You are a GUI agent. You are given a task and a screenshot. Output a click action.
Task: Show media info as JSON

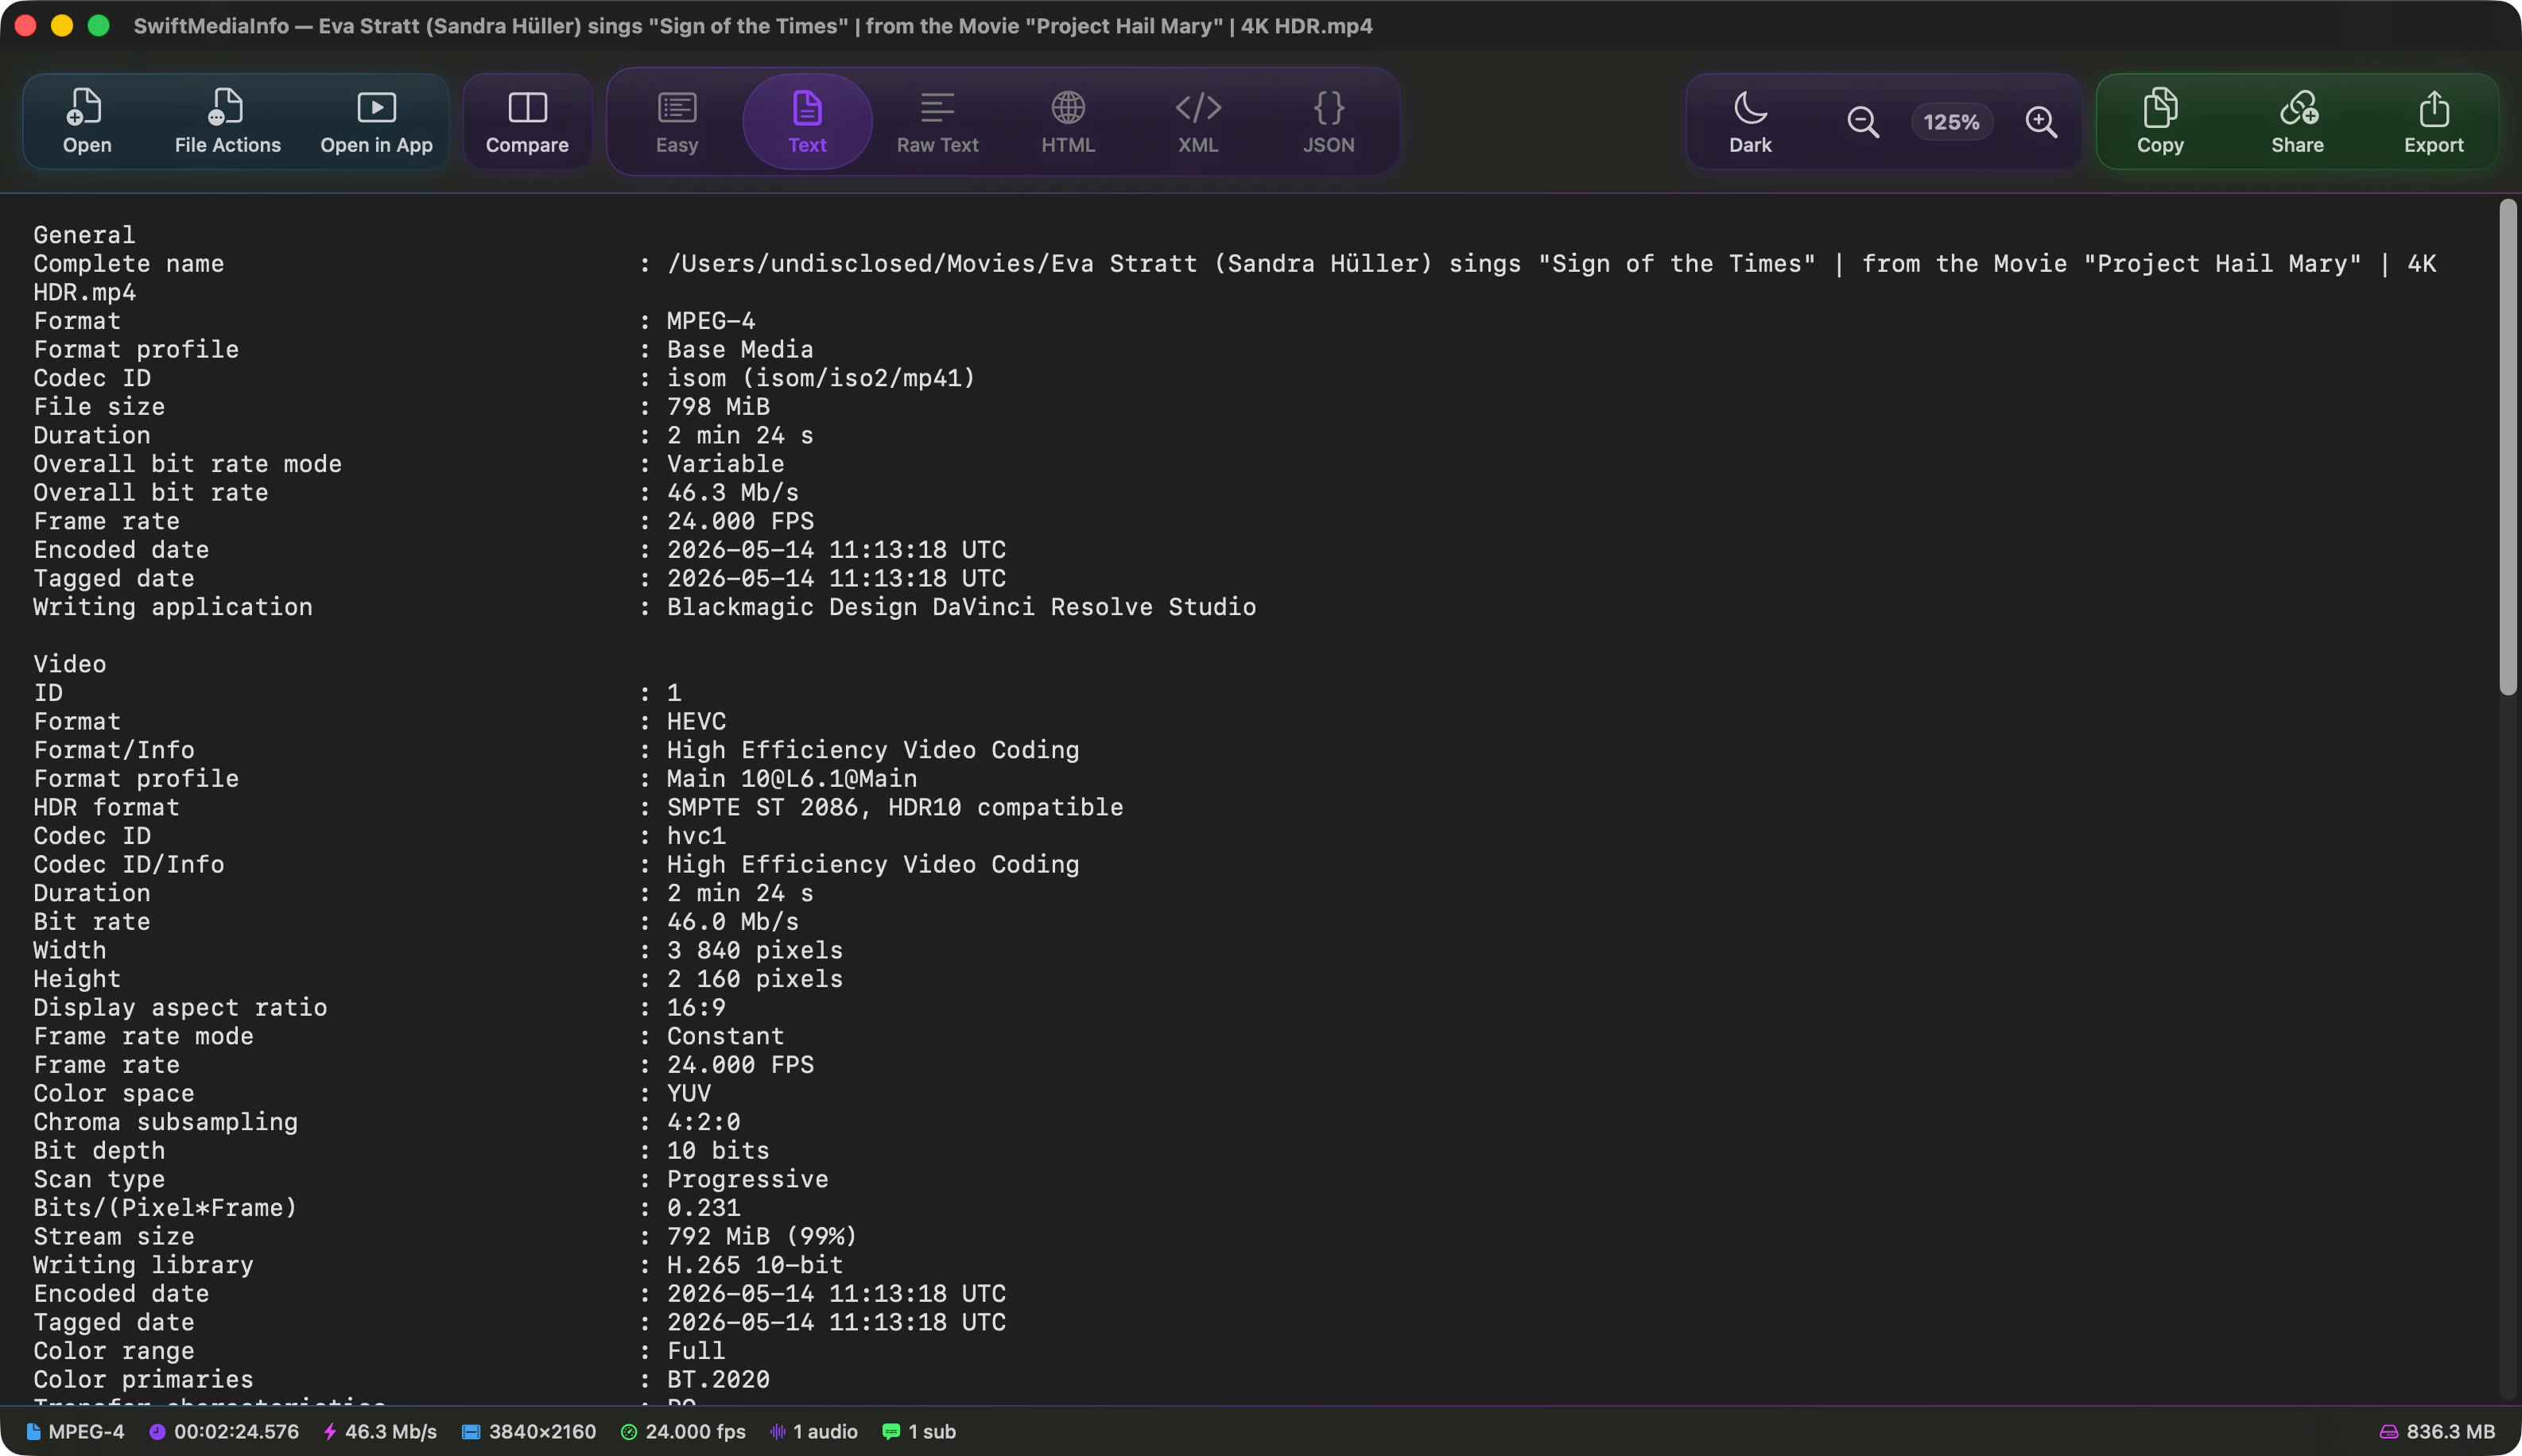[x=1329, y=121]
